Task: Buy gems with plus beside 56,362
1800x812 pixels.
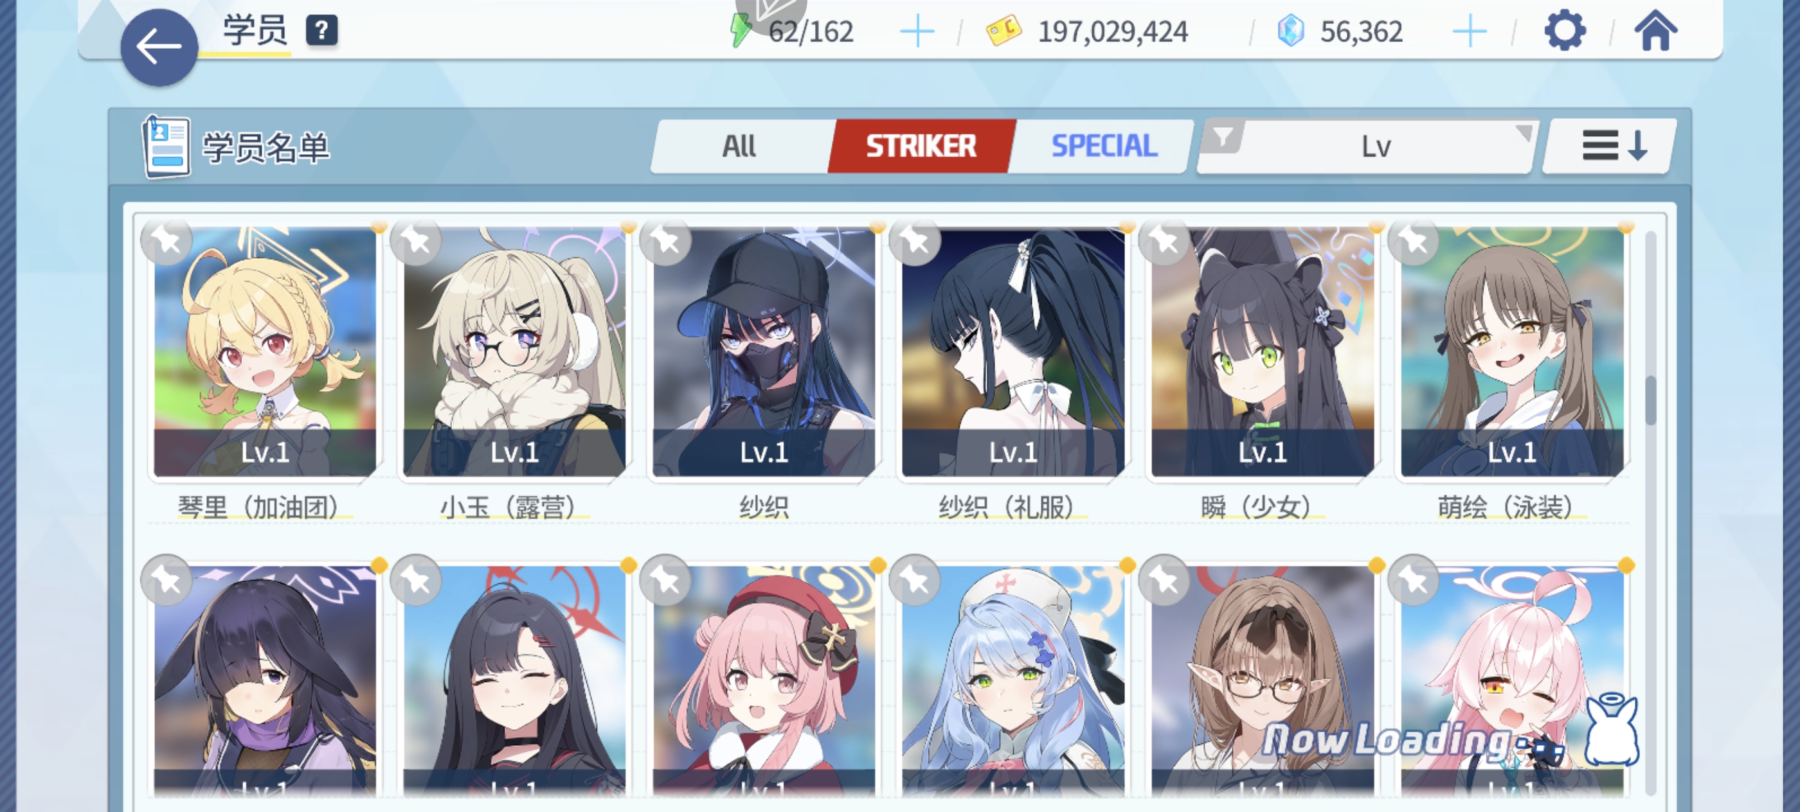Action: (1469, 32)
